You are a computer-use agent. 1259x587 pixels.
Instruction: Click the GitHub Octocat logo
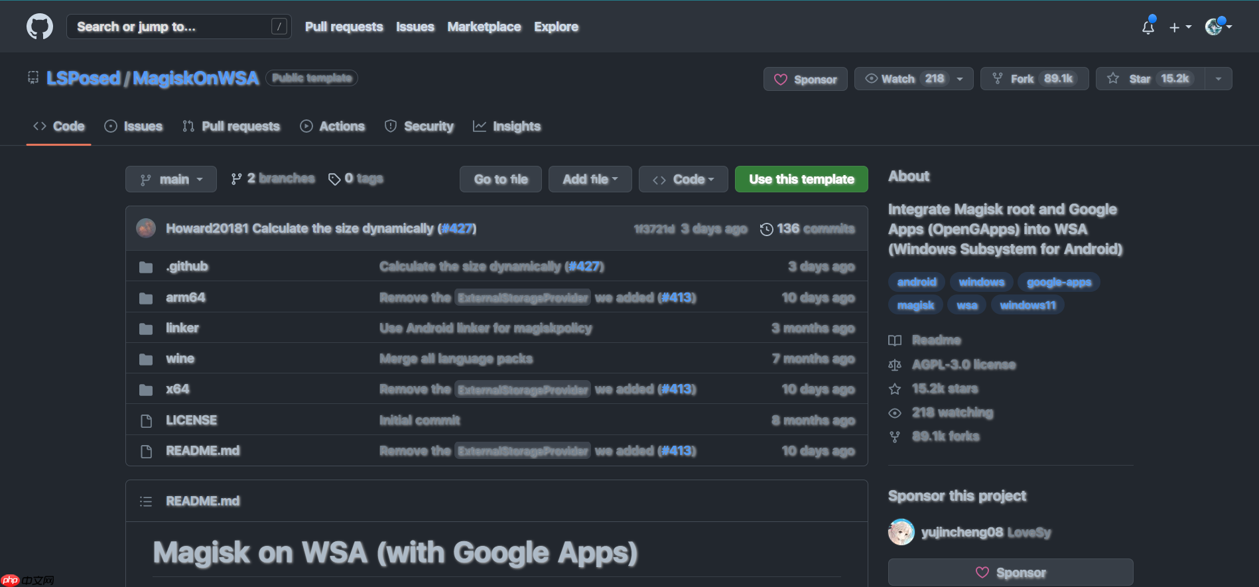[x=40, y=27]
